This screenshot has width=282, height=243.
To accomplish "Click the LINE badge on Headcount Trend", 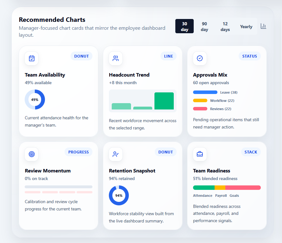I will click(x=168, y=56).
